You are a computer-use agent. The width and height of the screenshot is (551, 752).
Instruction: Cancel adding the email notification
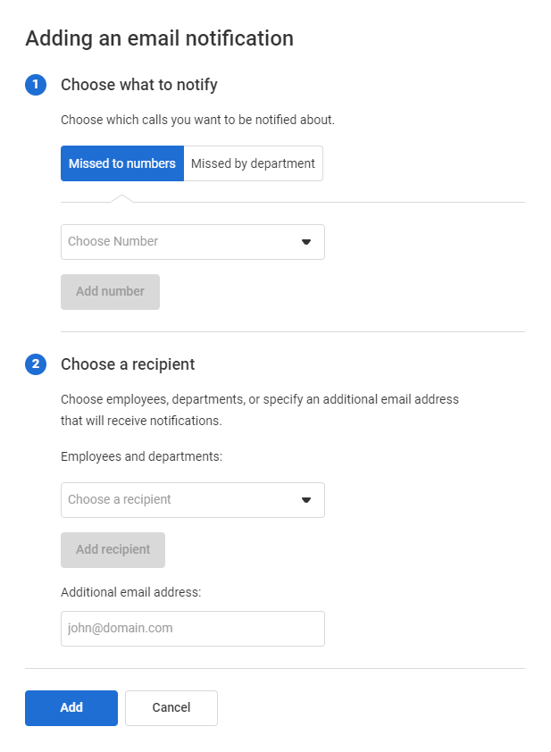[x=171, y=708]
